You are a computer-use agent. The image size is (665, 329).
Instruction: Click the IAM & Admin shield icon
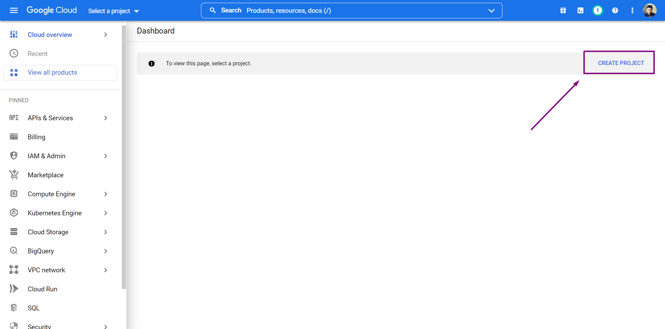(x=14, y=156)
